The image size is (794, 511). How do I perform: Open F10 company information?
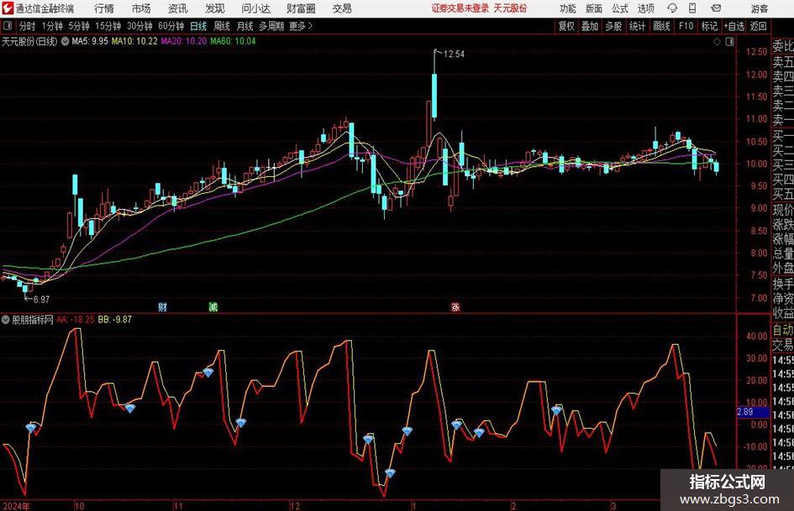click(686, 26)
